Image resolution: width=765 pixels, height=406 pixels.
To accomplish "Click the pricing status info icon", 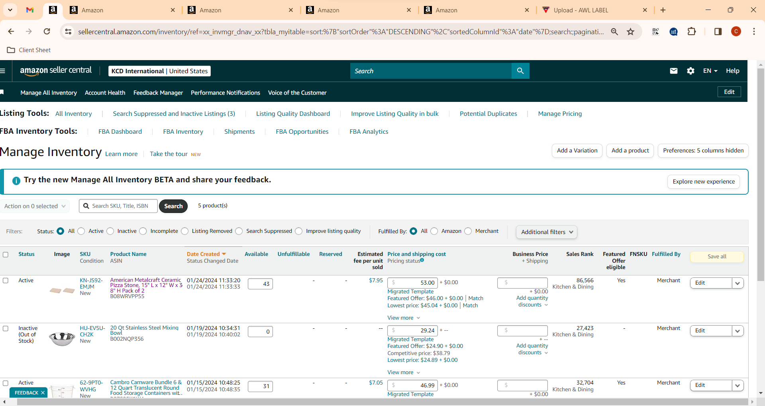I will [422, 260].
